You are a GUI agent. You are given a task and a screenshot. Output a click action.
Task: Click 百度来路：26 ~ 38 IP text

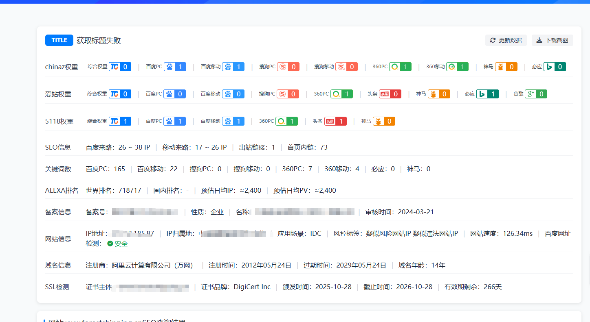pos(118,147)
